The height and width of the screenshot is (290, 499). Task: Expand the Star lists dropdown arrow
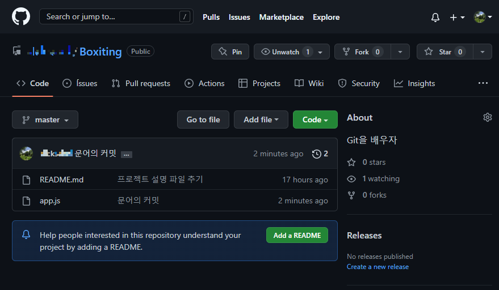pyautogui.click(x=483, y=52)
